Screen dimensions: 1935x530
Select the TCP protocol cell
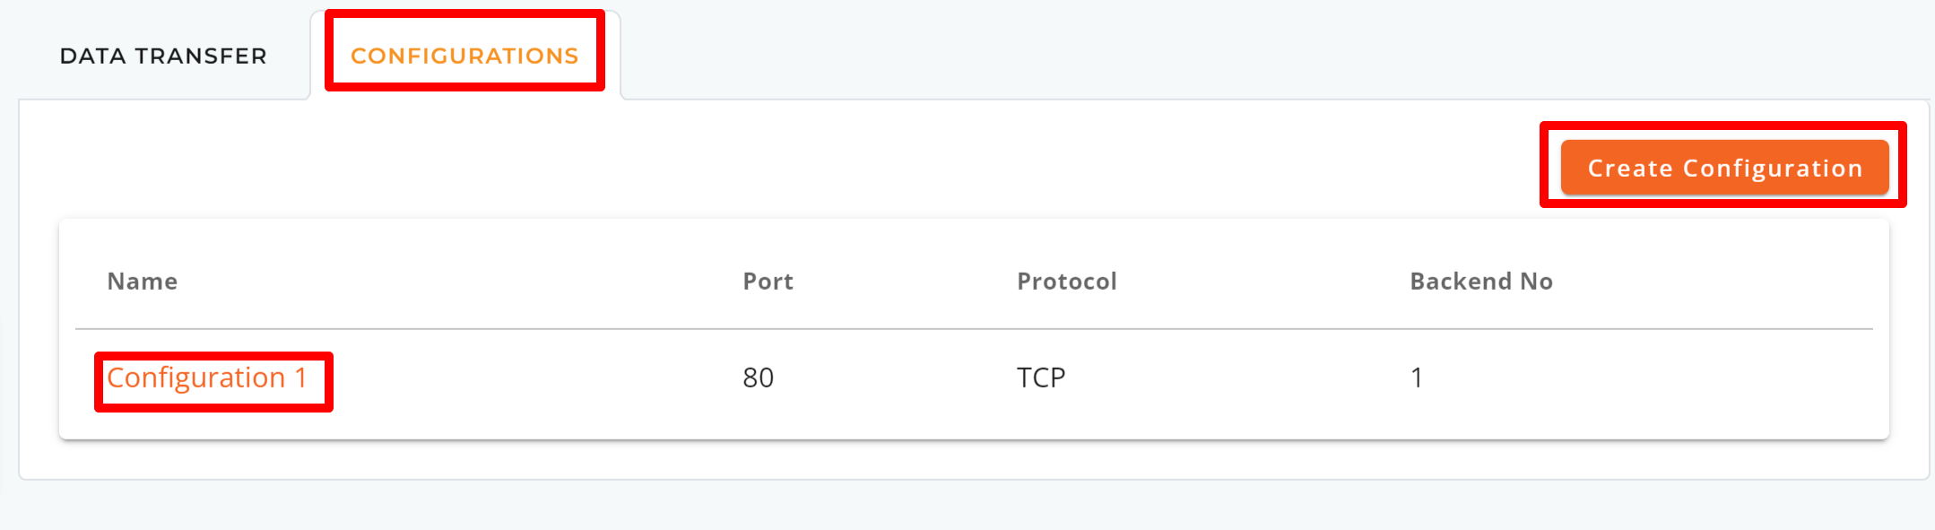(x=1041, y=378)
